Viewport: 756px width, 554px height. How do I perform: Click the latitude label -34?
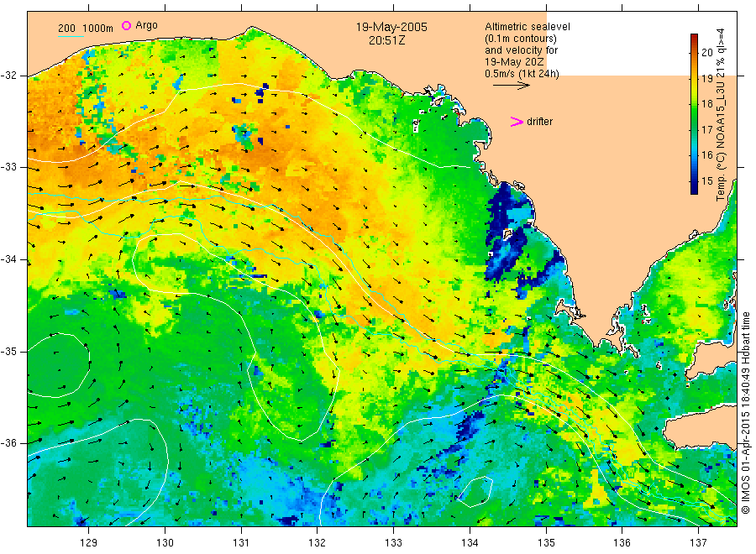coord(8,259)
